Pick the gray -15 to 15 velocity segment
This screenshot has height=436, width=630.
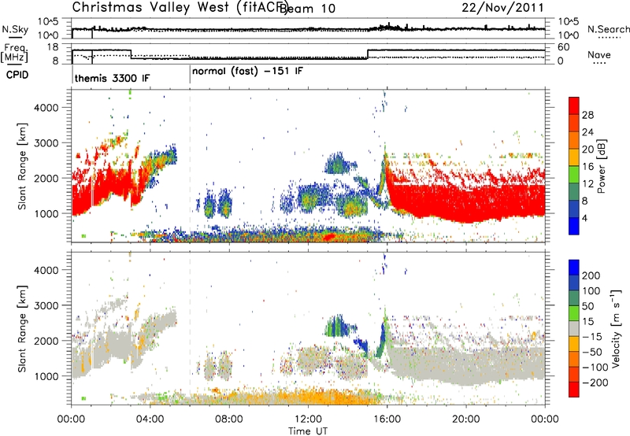[x=574, y=328]
